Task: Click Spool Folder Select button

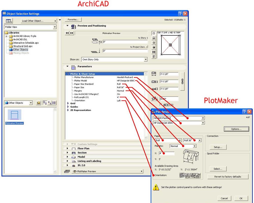Action: (x=218, y=169)
